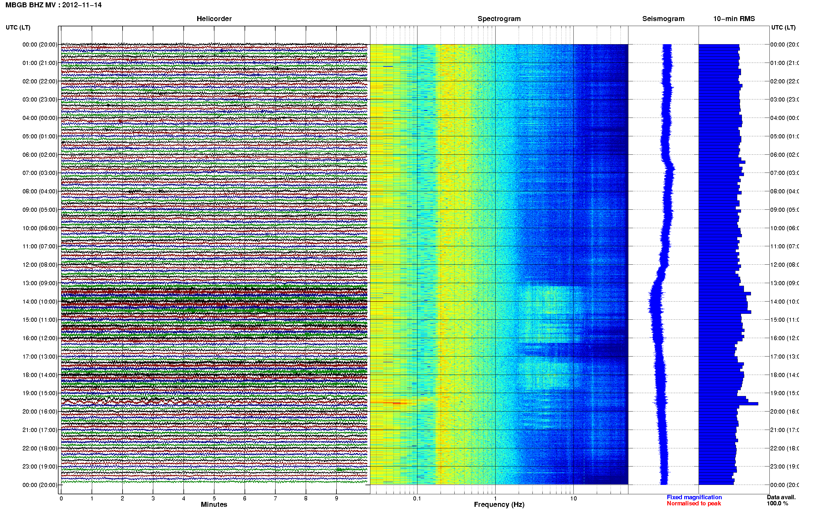Click minute 9 tick on Minutes axis
Viewport: 832px width, 520px height.
pos(336,498)
